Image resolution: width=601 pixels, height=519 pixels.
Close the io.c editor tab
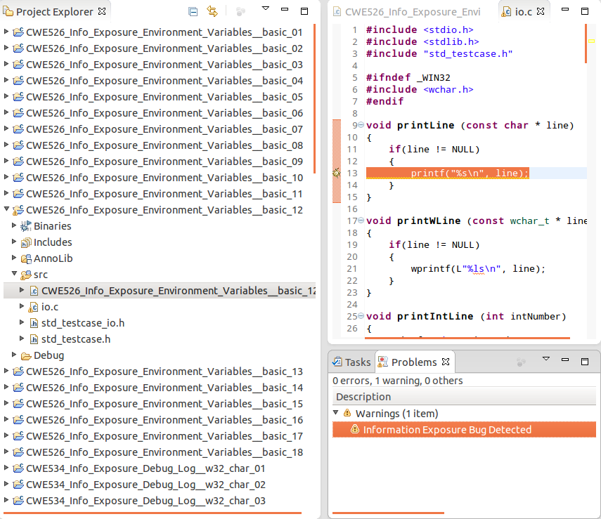tap(541, 11)
